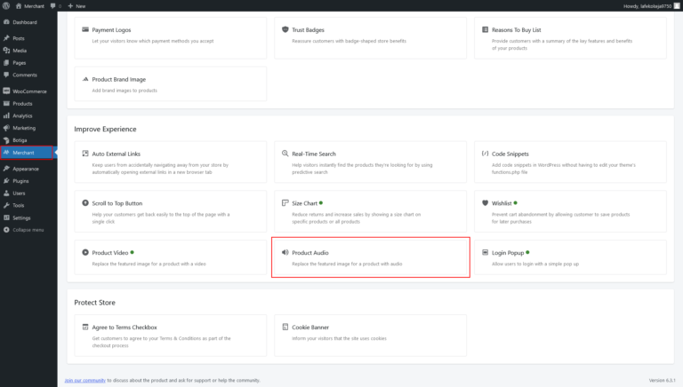
Task: Click the Marketing megaphone icon
Action: coord(6,128)
